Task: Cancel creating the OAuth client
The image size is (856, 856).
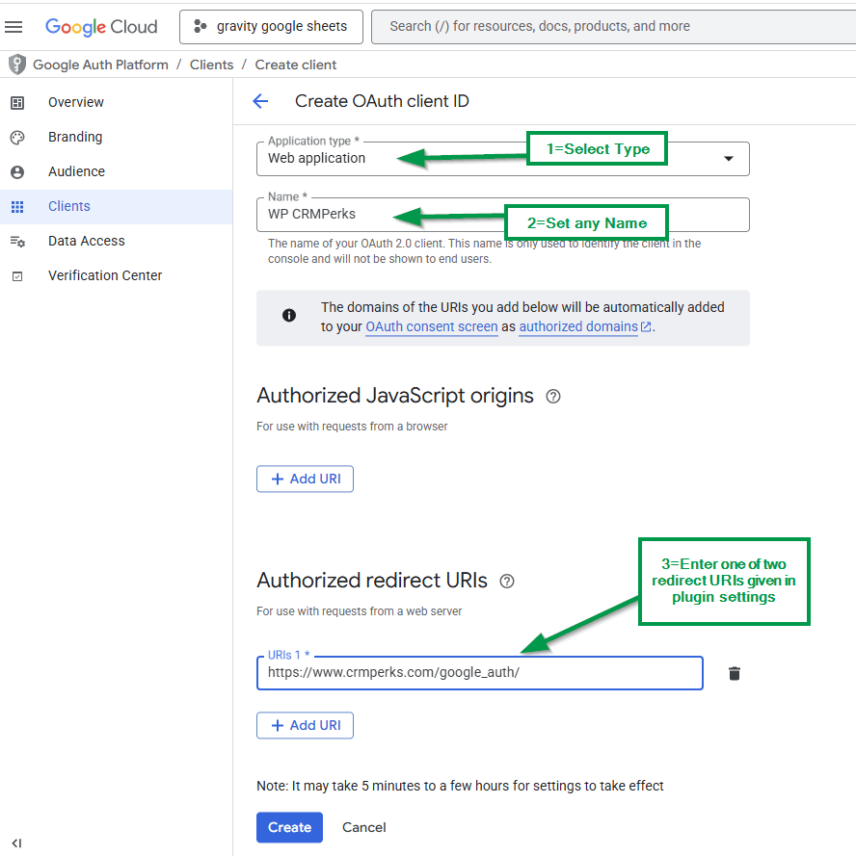Action: point(364,828)
